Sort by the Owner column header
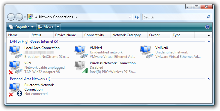Screen dimensions: 220x111 (159, 35)
